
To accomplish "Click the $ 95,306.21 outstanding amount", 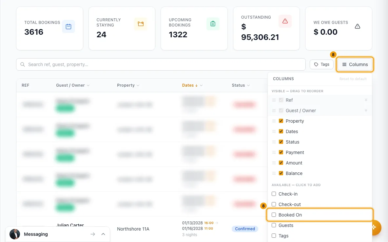I will [260, 32].
